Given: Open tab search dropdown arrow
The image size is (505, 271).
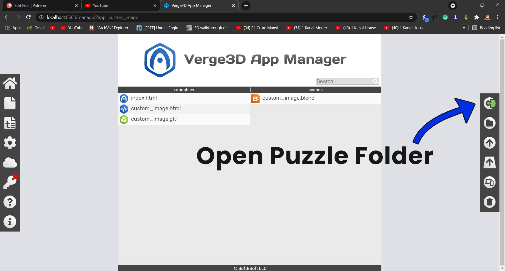Looking at the screenshot, I should point(453,6).
